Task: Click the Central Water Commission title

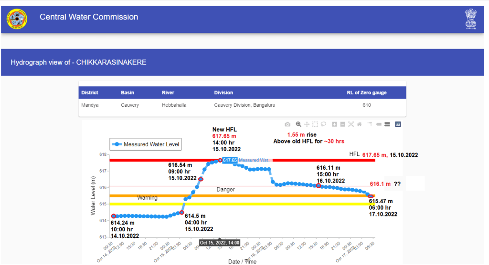Action: click(x=89, y=17)
